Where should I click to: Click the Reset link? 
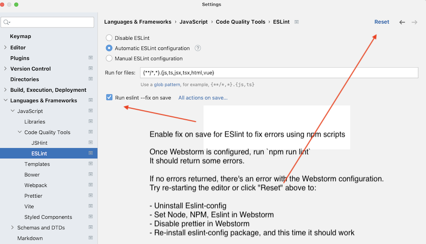[x=382, y=22]
